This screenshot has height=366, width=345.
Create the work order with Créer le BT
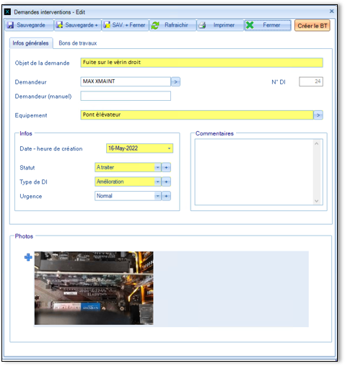[x=312, y=26]
